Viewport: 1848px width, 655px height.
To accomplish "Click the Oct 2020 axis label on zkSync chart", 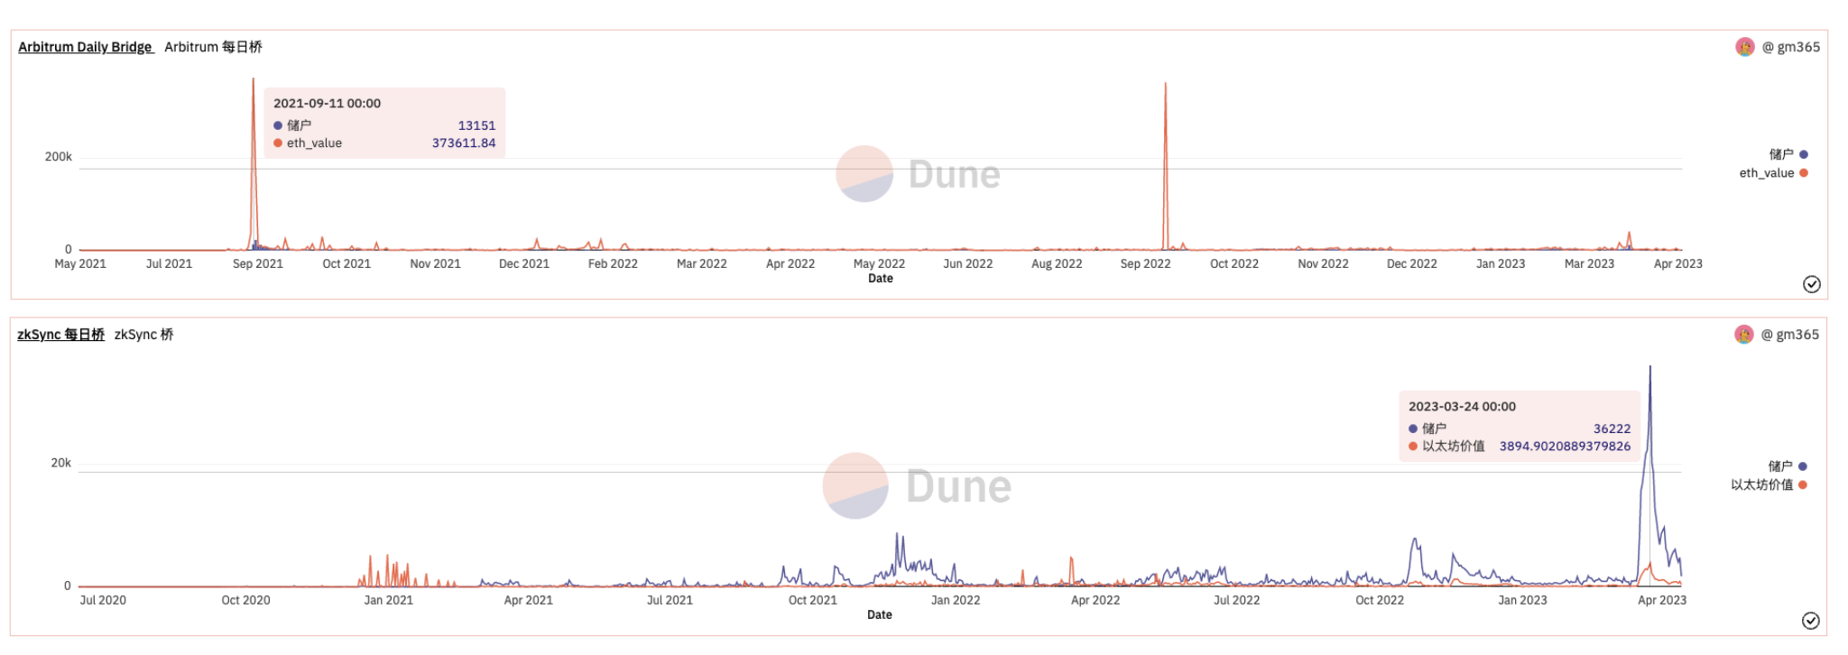I will click(245, 601).
